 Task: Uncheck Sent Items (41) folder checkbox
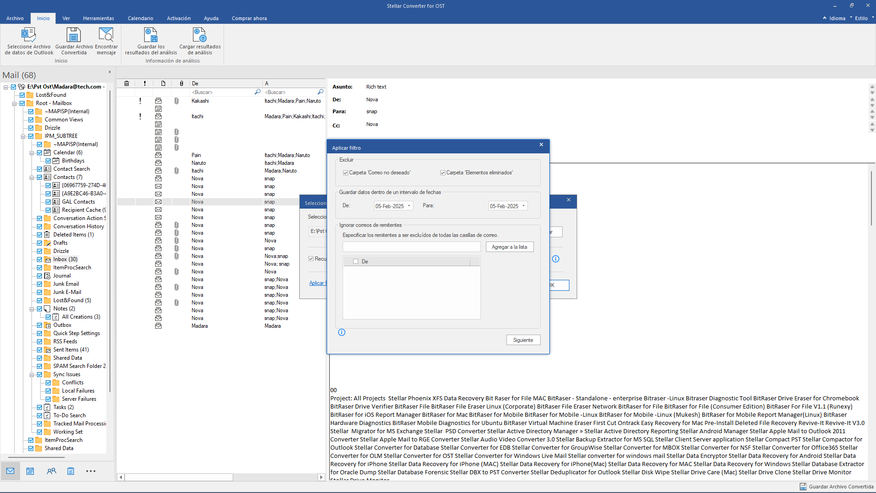[x=40, y=350]
